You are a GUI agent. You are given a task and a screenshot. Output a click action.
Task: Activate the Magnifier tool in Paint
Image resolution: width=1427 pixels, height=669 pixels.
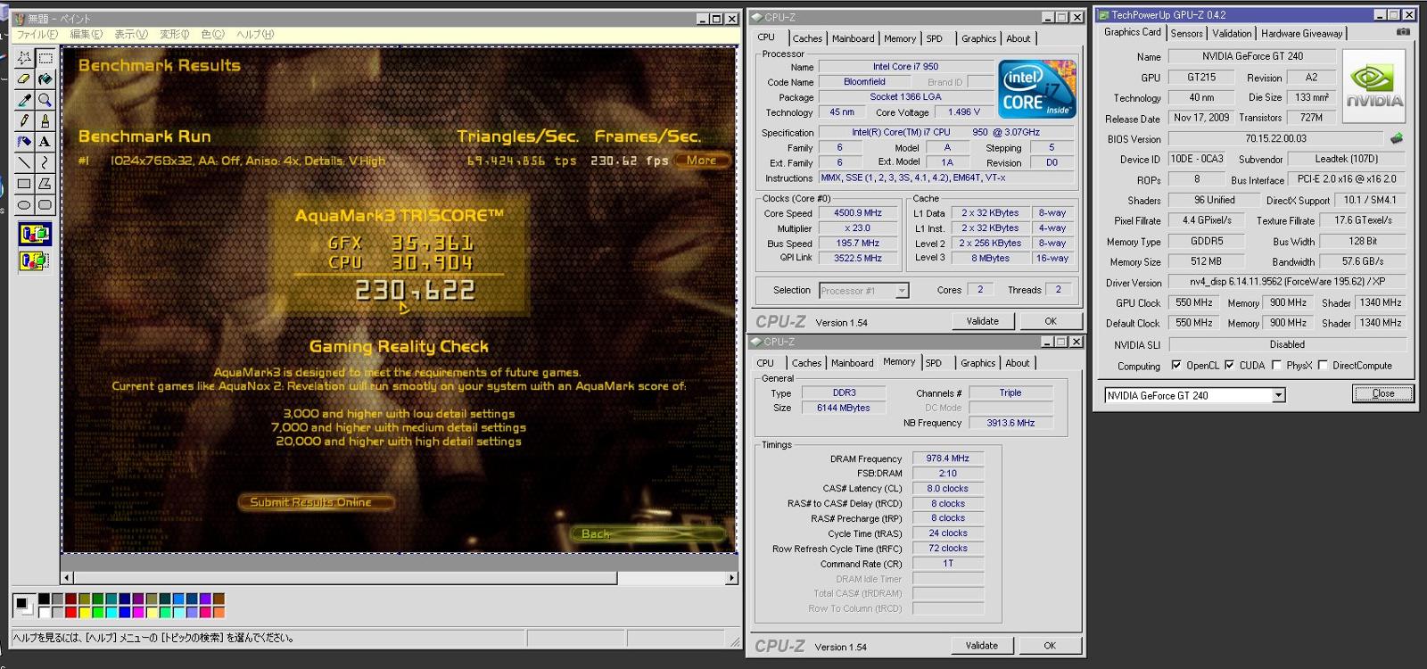[45, 100]
